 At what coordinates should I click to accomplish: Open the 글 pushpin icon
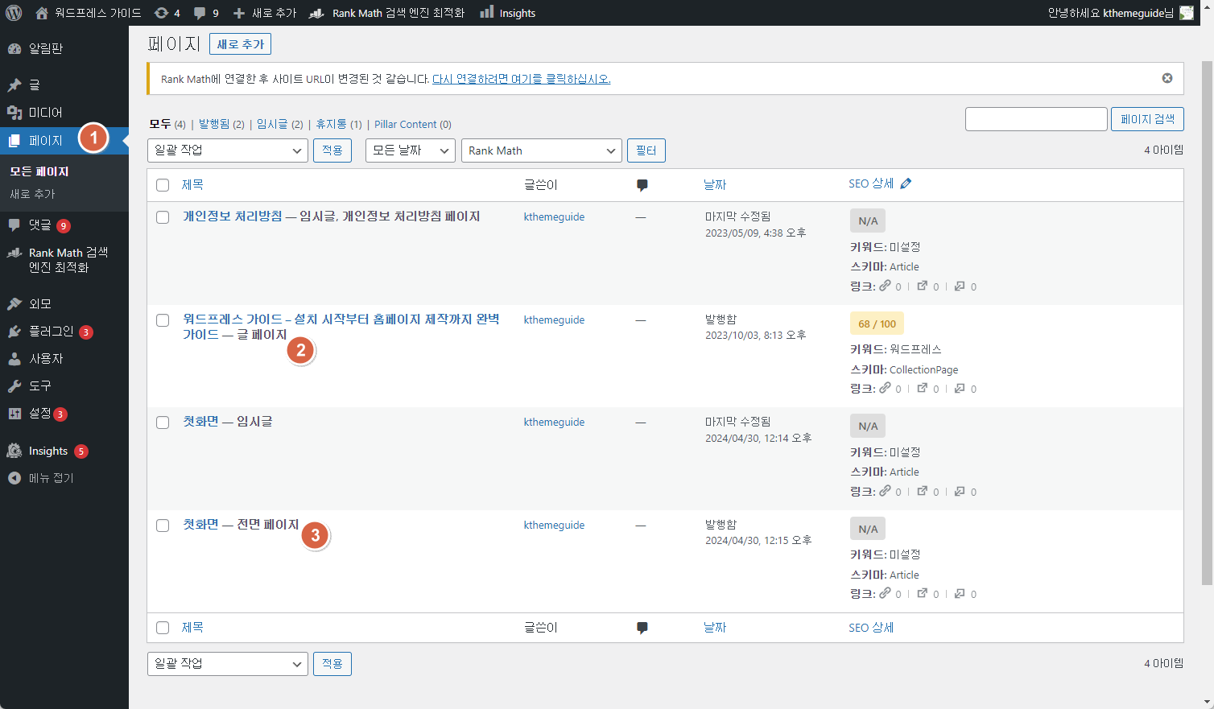14,85
